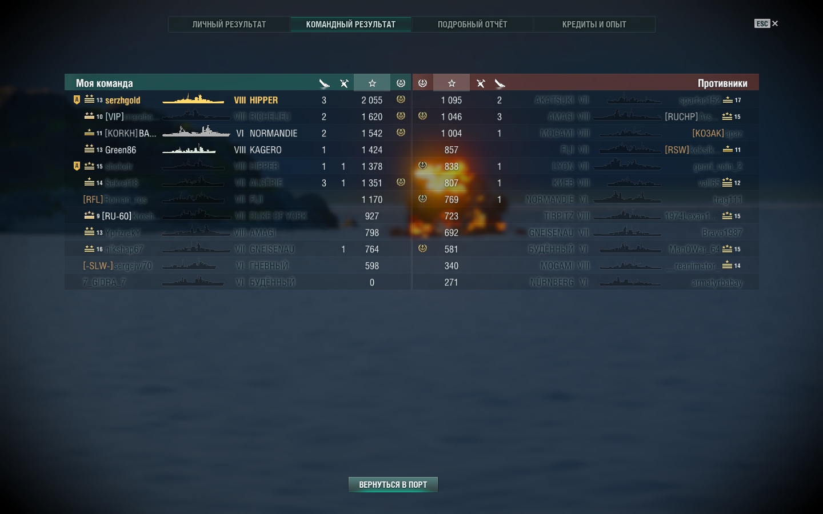This screenshot has width=823, height=514.
Task: Select player Green86 with Kagero
Action: (x=238, y=150)
